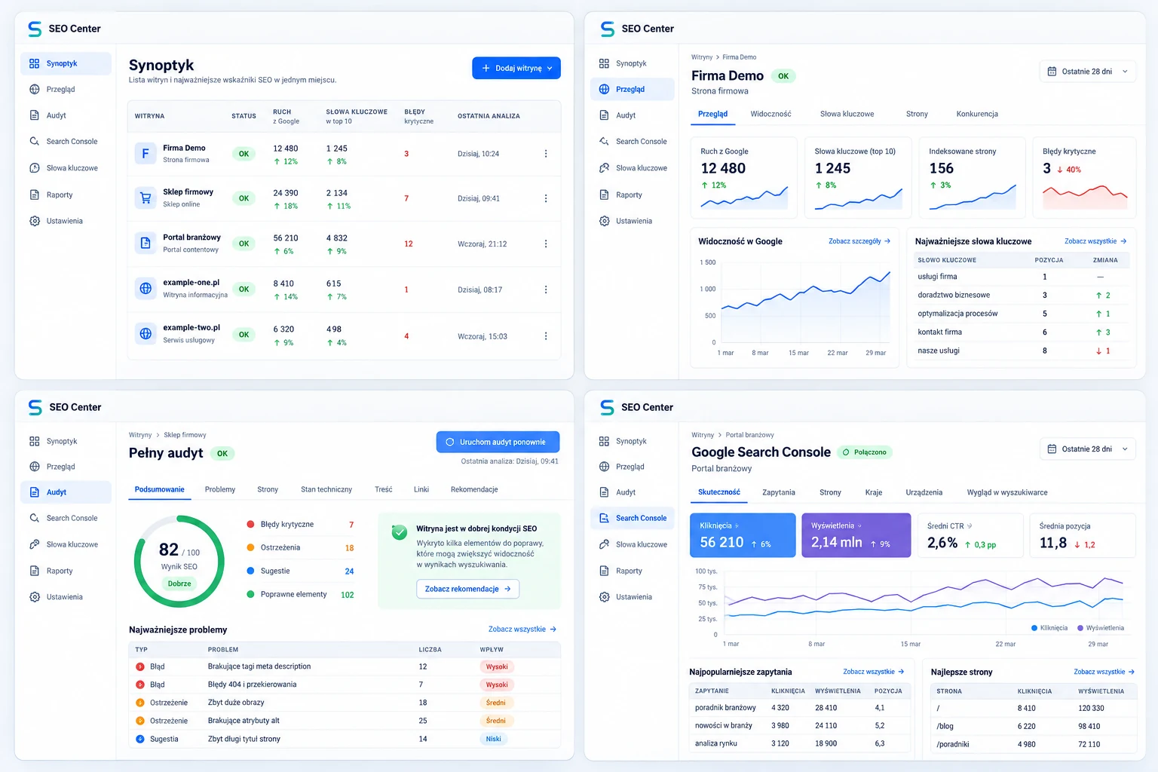Click Ustawienia gear icon in Synoptyk panel sidebar
This screenshot has height=772, width=1158.
(x=35, y=221)
